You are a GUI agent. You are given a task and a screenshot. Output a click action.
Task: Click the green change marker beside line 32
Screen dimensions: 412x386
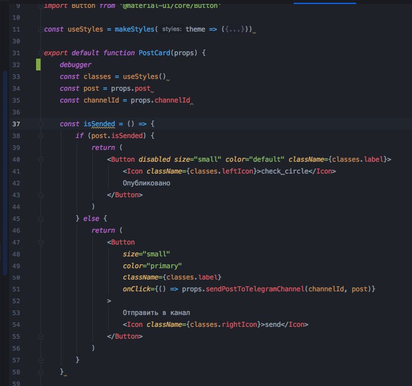pos(38,65)
